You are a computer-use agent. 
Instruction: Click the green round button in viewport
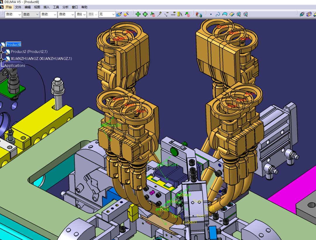pyautogui.click(x=174, y=152)
